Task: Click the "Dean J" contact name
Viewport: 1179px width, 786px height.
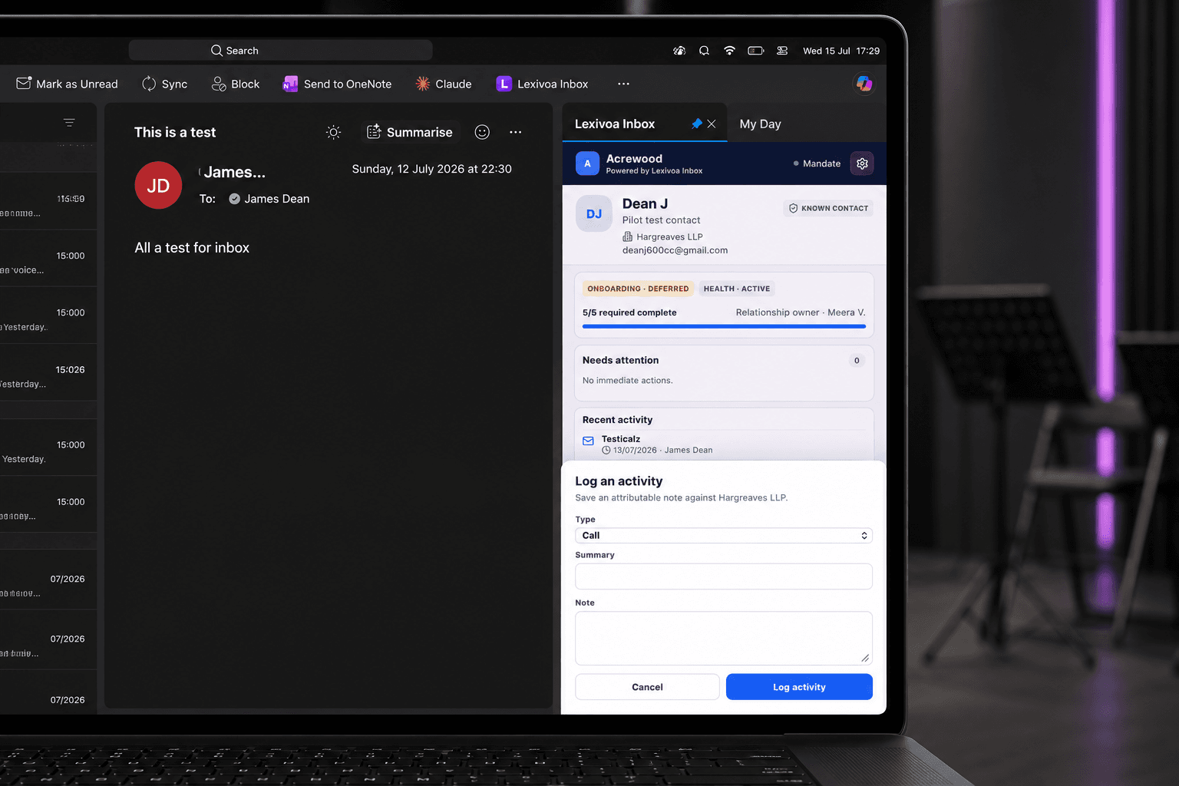Action: coord(645,203)
